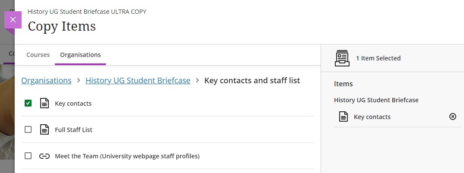
Task: Tick the Full Staff List checkbox
Action: coord(28,129)
